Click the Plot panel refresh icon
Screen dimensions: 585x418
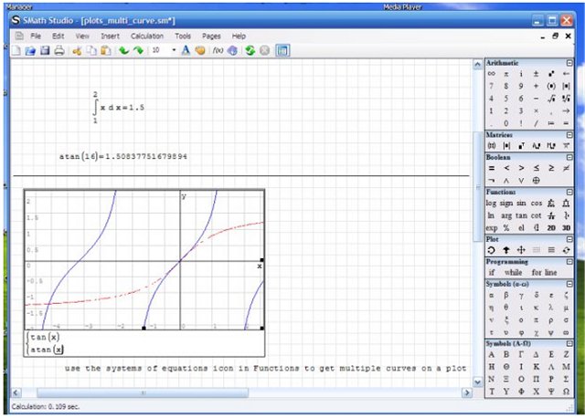tap(566, 250)
